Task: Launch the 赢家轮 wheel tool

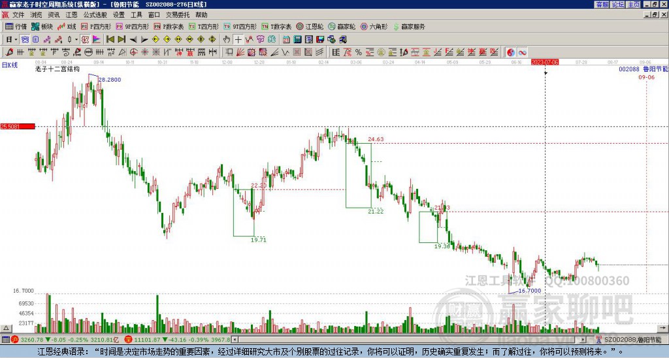Action: (342, 26)
